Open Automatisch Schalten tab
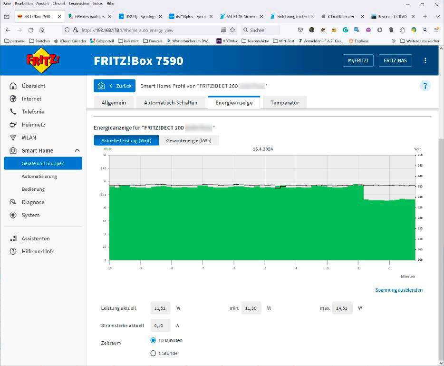 pos(171,103)
